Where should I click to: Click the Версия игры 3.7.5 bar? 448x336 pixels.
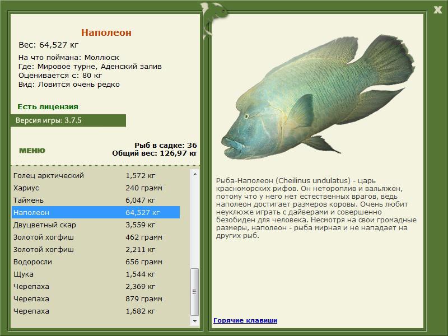(x=68, y=120)
